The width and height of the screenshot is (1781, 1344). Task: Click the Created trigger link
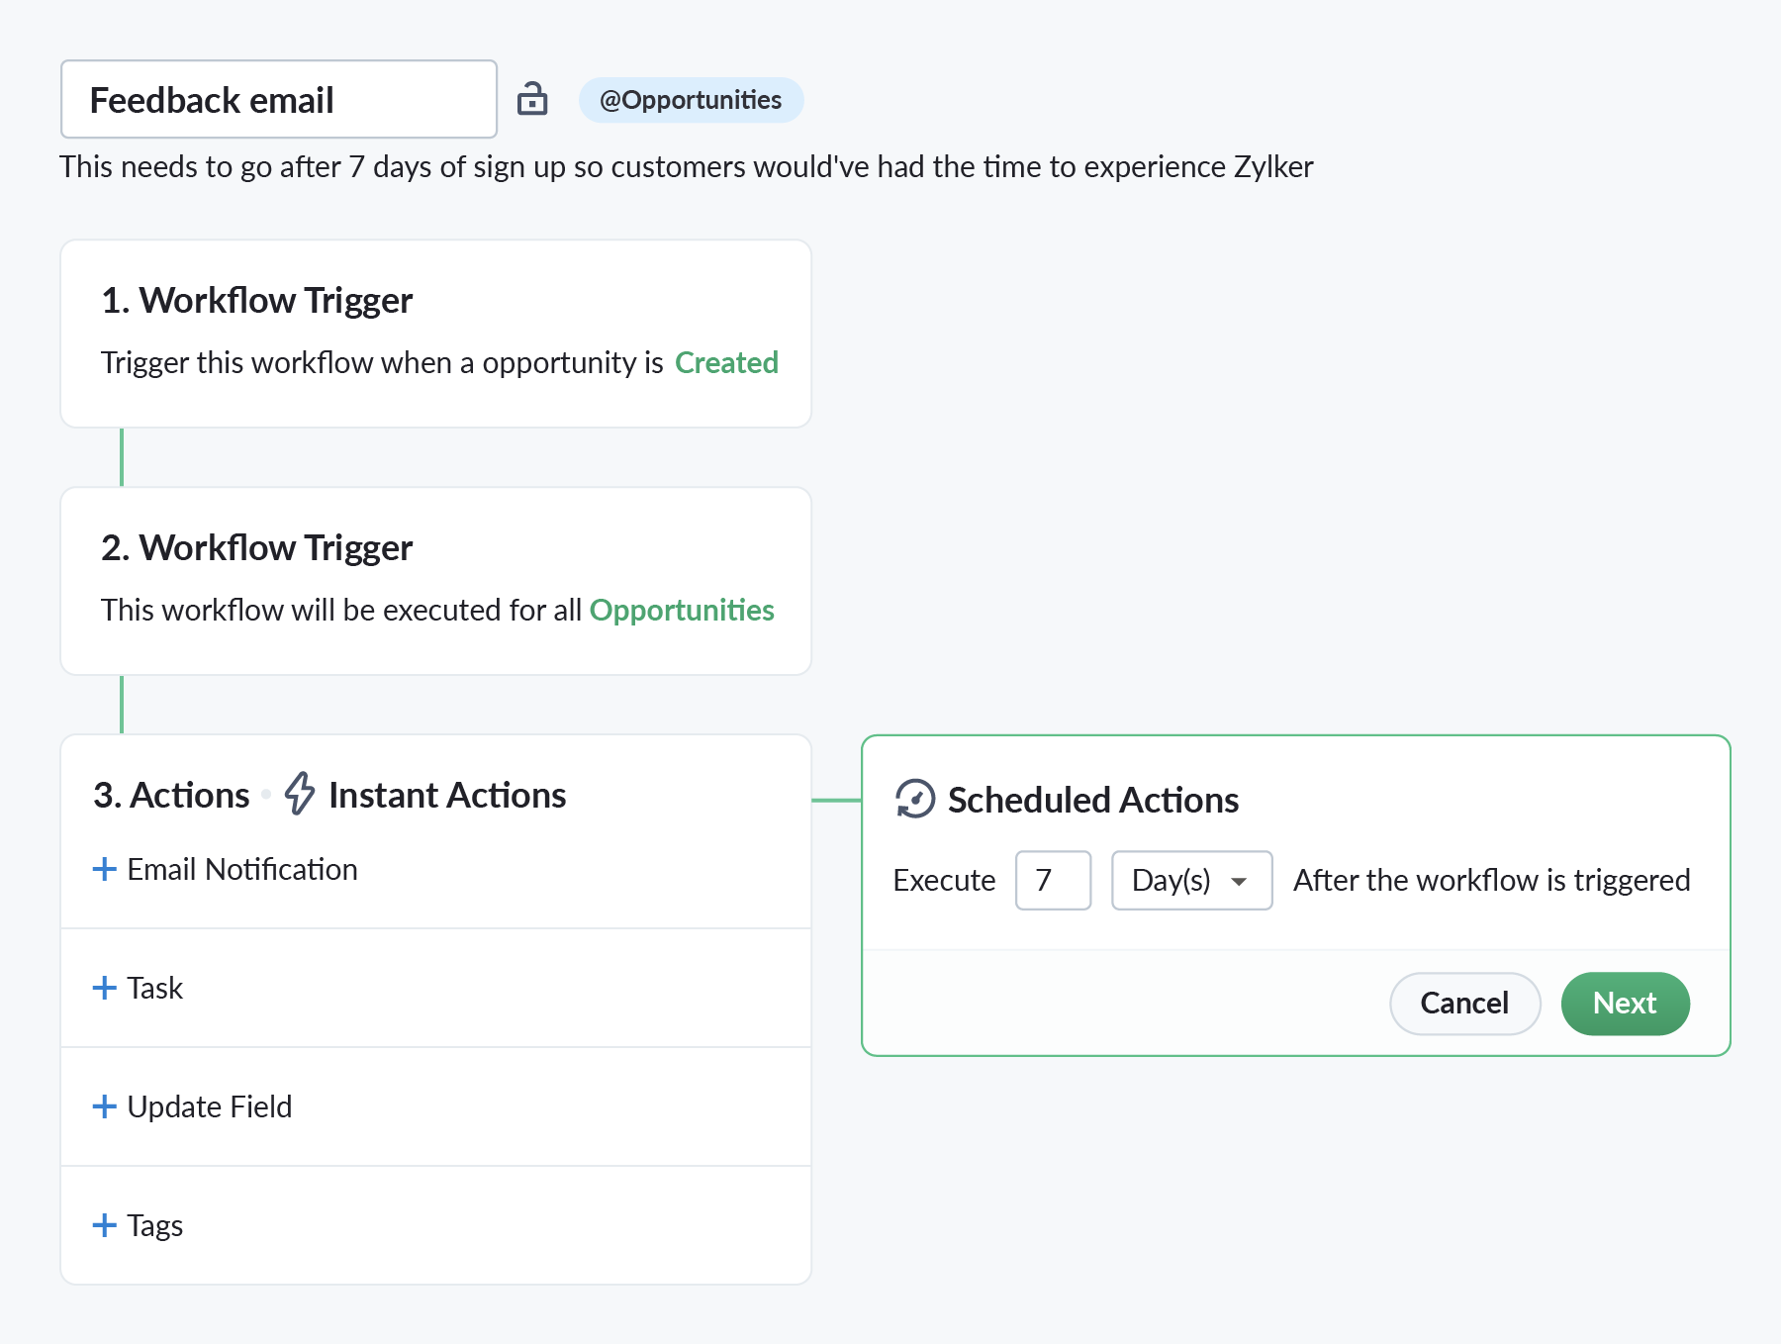click(726, 362)
